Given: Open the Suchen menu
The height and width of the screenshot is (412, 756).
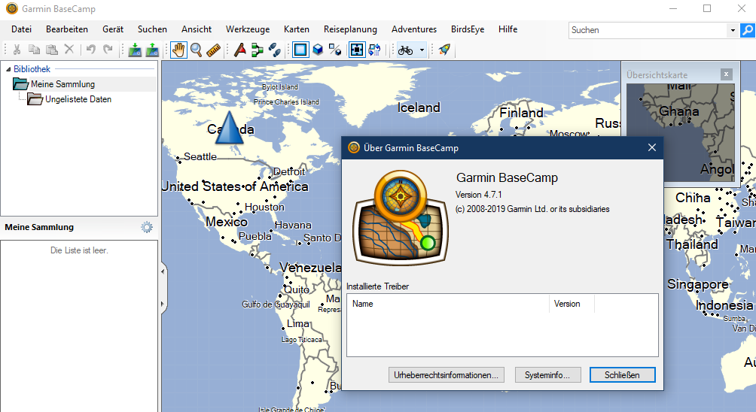Looking at the screenshot, I should tap(152, 29).
